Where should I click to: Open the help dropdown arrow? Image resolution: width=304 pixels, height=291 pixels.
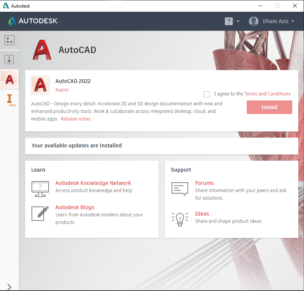tap(238, 21)
